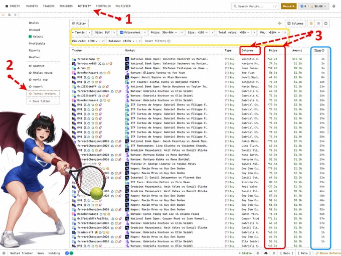The height and width of the screenshot is (256, 341).
Task: Open the Discord icon in the footer
Action: (266, 253)
